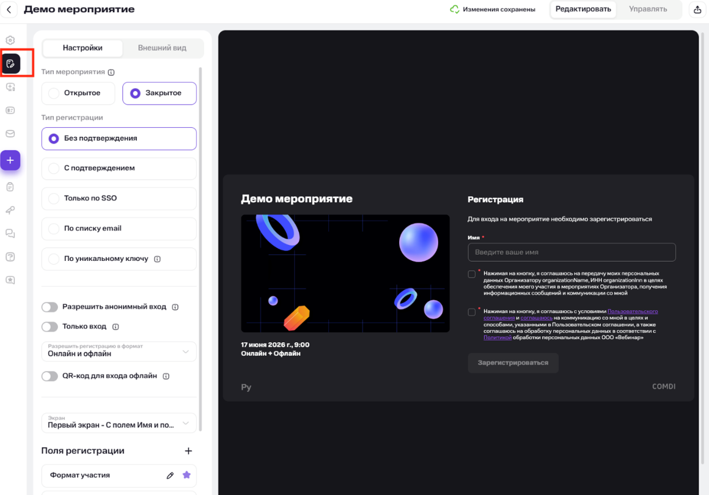Turn on the Только вход switch

pyautogui.click(x=50, y=327)
